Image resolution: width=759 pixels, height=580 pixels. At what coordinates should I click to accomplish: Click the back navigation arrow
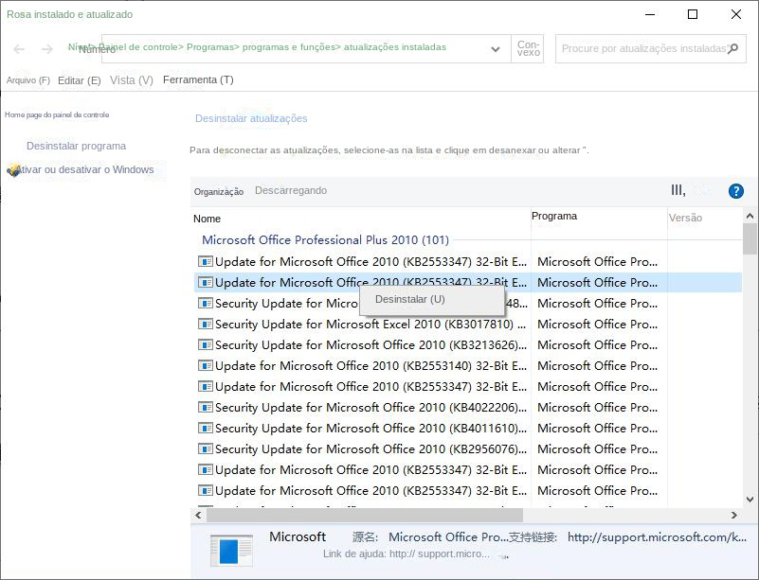point(19,49)
